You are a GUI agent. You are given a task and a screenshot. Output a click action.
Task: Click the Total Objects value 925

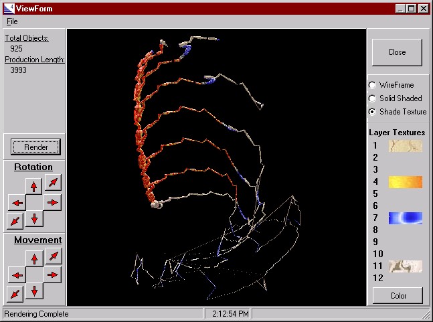[x=16, y=49]
